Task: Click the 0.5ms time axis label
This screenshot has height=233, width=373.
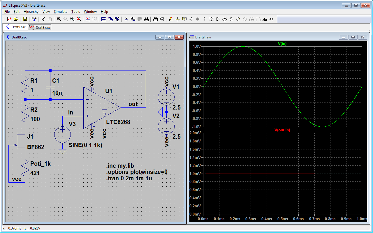Action: pyautogui.click(x=283, y=219)
